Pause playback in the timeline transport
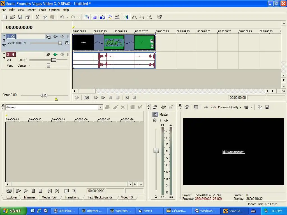The height and width of the screenshot is (215, 287). (x=110, y=98)
